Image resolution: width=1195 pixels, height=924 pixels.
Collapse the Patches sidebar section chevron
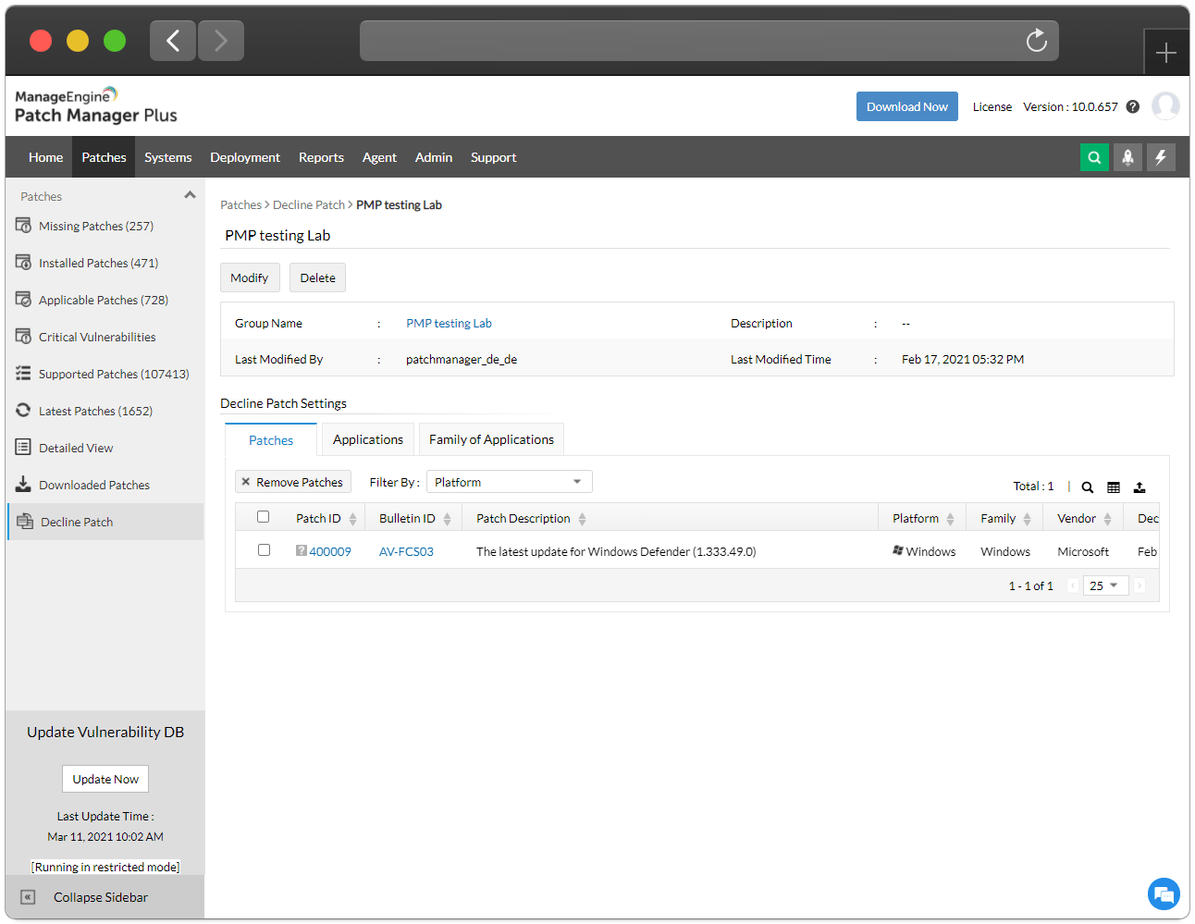[x=190, y=195]
